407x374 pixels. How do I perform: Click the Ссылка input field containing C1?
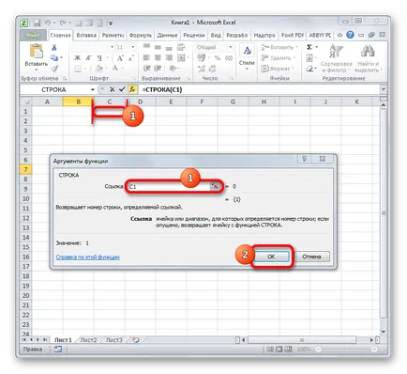(x=170, y=186)
